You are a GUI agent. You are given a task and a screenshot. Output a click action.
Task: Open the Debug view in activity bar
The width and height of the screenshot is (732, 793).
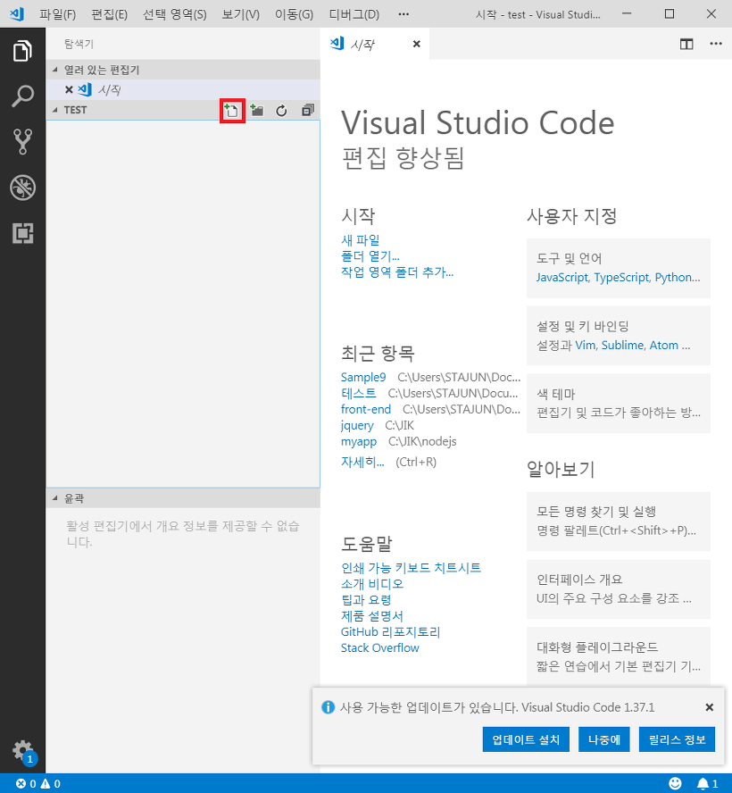tap(22, 188)
